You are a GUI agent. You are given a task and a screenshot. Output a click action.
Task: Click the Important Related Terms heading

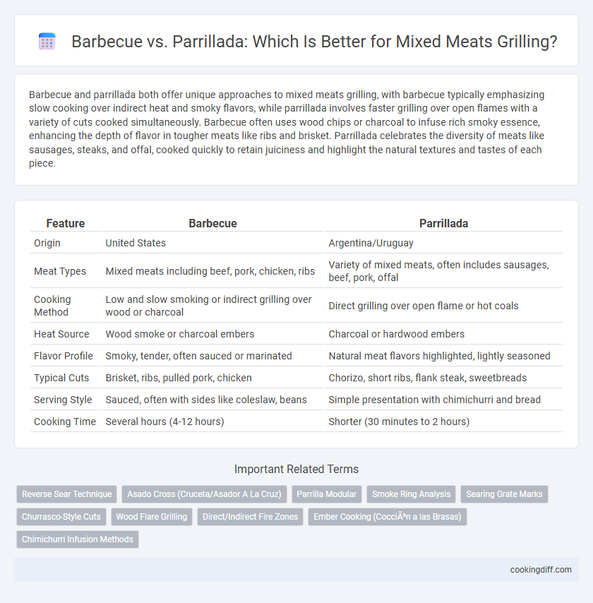point(296,469)
